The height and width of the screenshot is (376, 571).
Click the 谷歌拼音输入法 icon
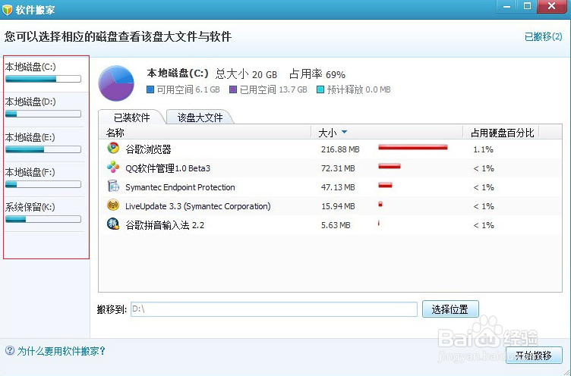tap(113, 224)
